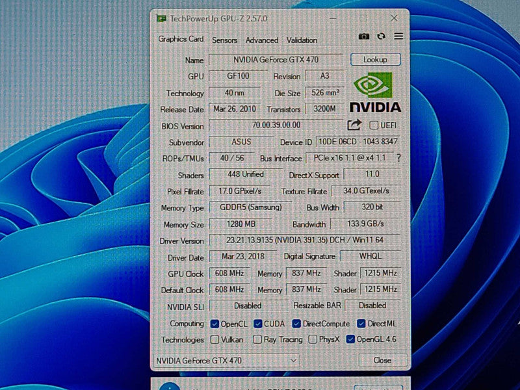Click the Digital Signature field WHQL

(x=370, y=256)
